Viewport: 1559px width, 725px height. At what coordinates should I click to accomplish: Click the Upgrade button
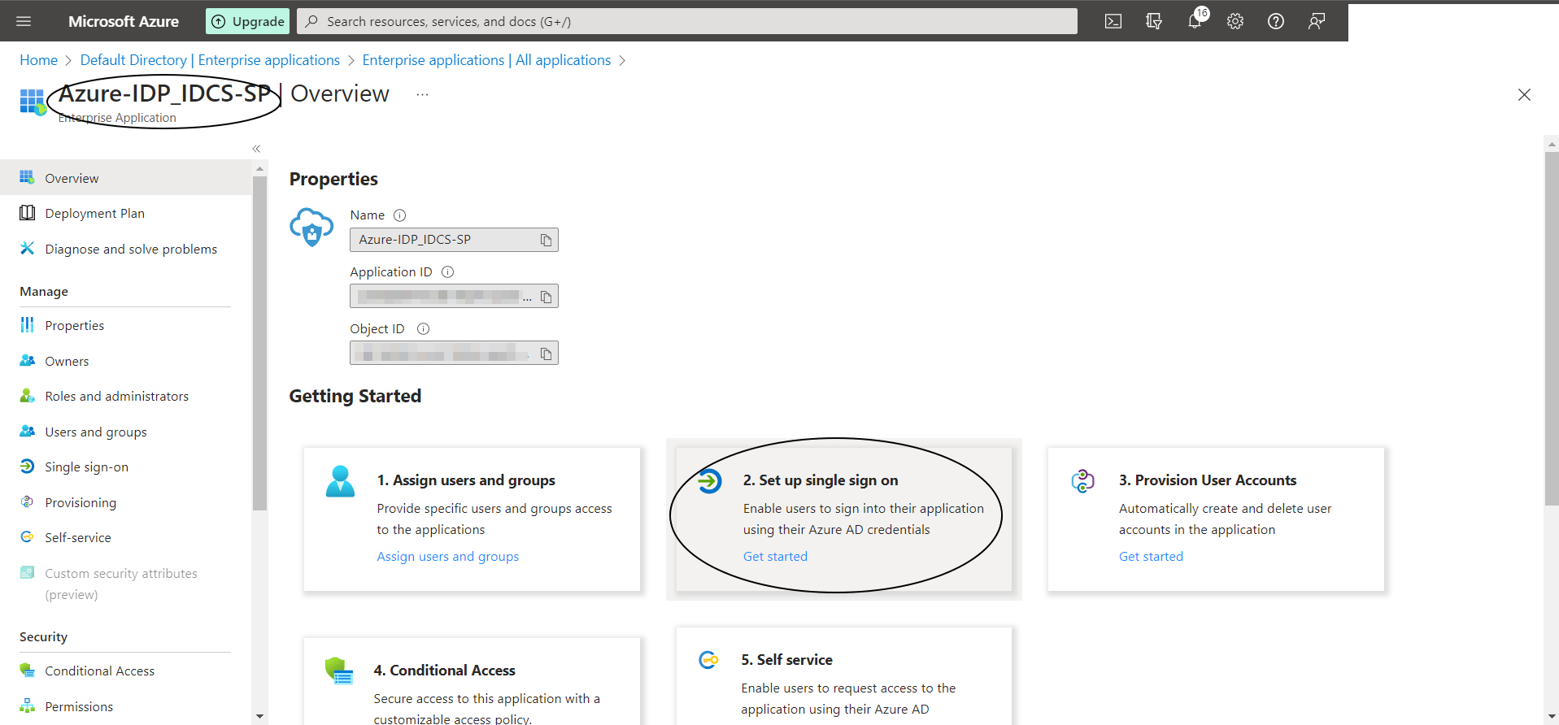(x=248, y=21)
